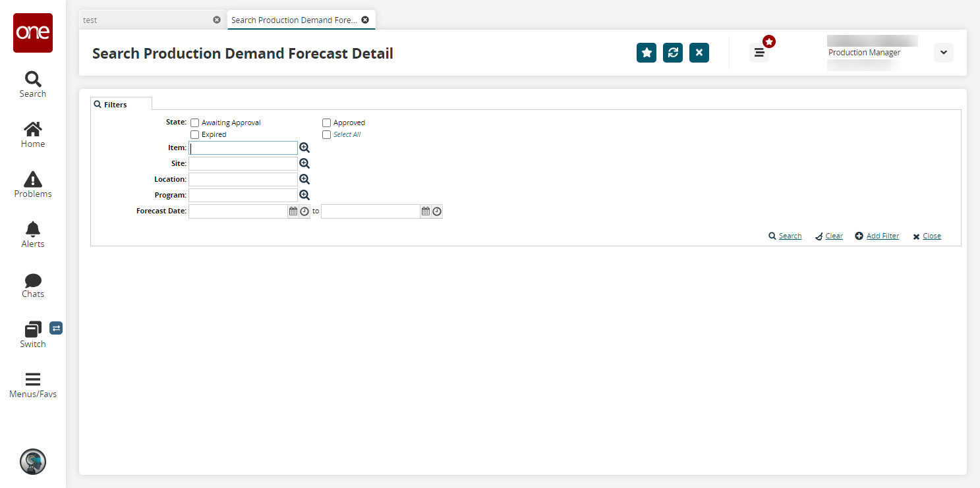Viewport: 980px width, 488px height.
Task: Focus the Location input field
Action: click(243, 179)
